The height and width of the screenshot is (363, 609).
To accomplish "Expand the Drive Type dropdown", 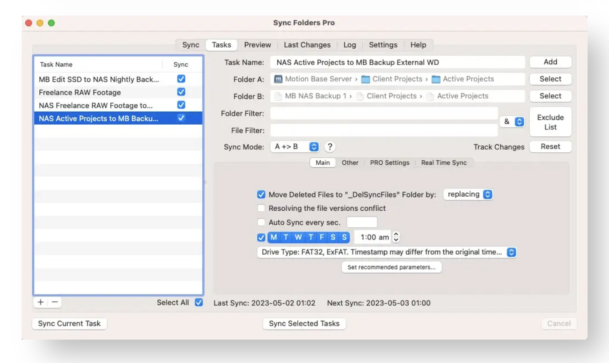I will pos(511,252).
